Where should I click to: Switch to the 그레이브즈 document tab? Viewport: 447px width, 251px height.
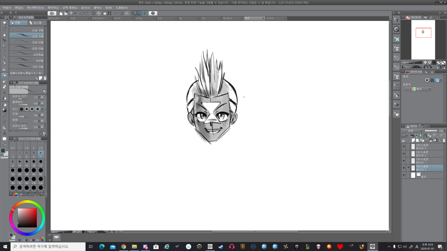click(98, 18)
